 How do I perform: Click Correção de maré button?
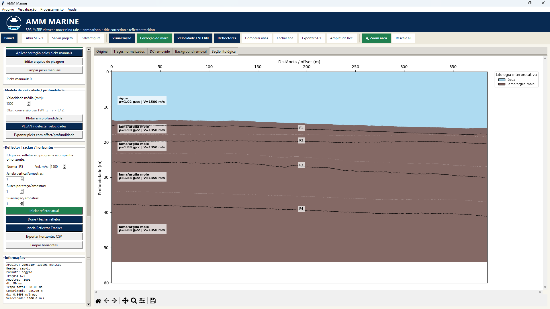pyautogui.click(x=154, y=38)
